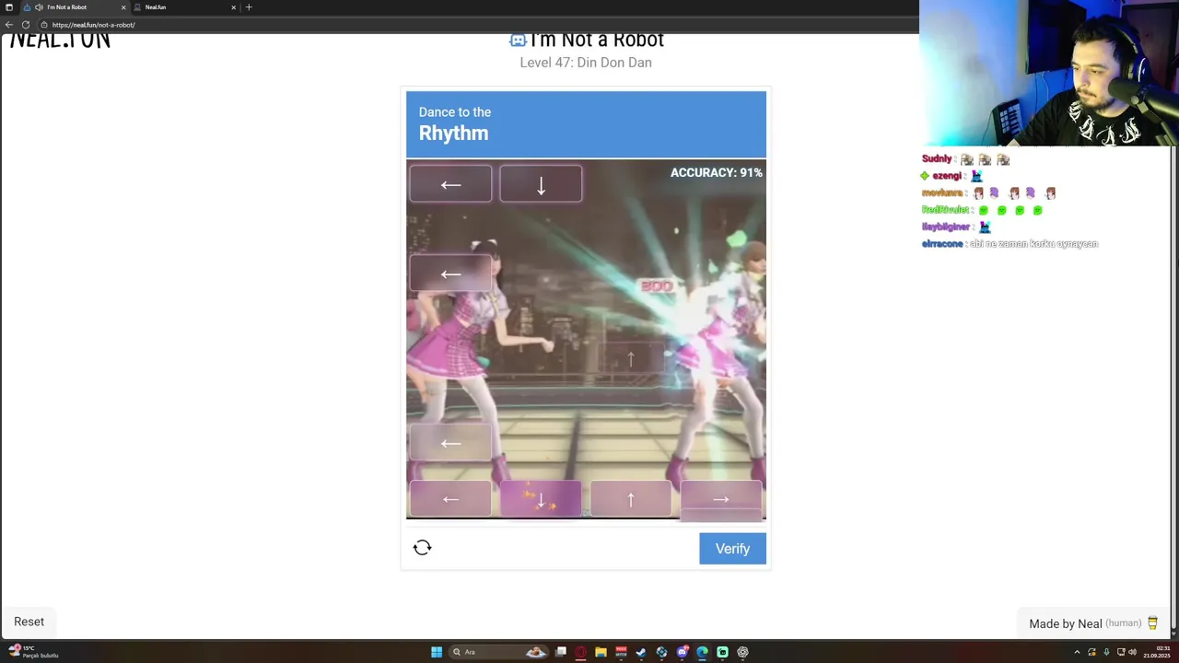Viewport: 1179px width, 663px height.
Task: Click the left arrow just above the bottom row
Action: click(450, 443)
